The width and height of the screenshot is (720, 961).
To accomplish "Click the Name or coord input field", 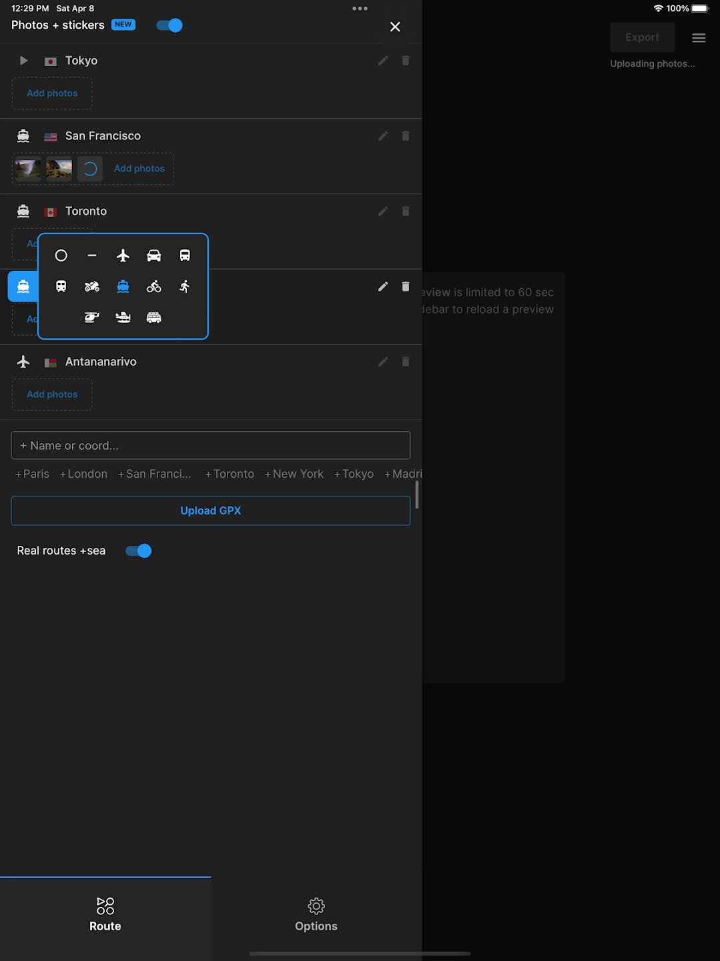I will point(211,446).
